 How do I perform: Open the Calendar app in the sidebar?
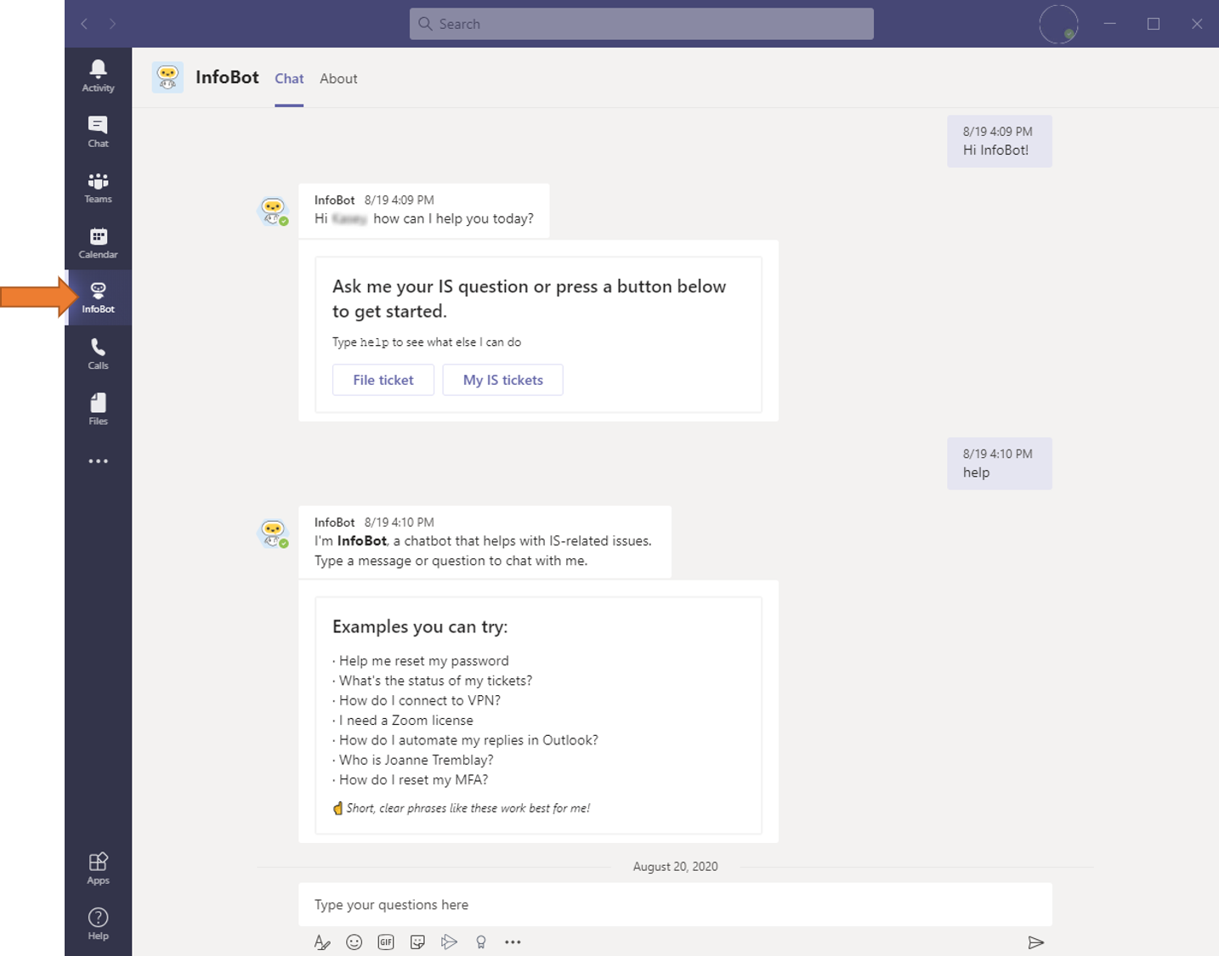click(x=98, y=242)
